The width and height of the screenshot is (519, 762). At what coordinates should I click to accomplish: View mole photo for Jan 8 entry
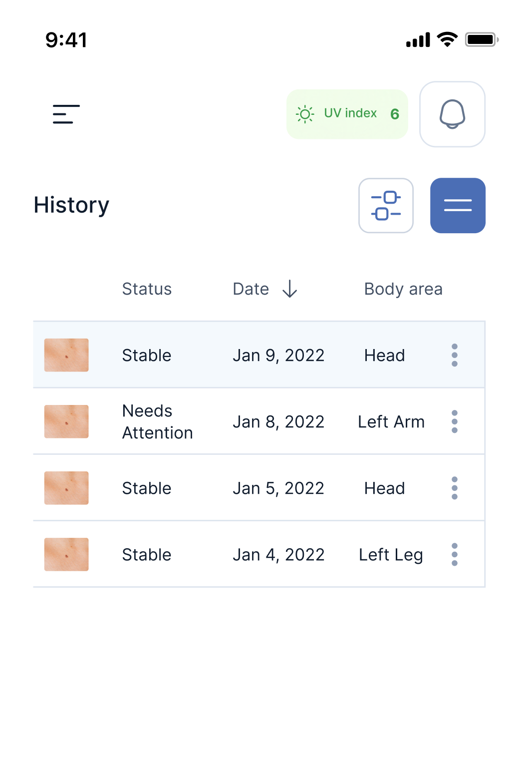(66, 421)
